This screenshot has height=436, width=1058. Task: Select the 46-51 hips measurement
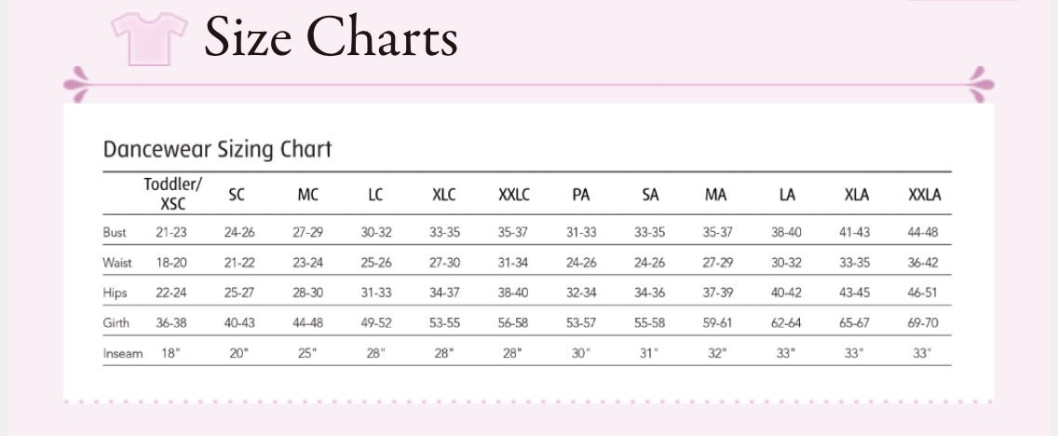tap(924, 293)
